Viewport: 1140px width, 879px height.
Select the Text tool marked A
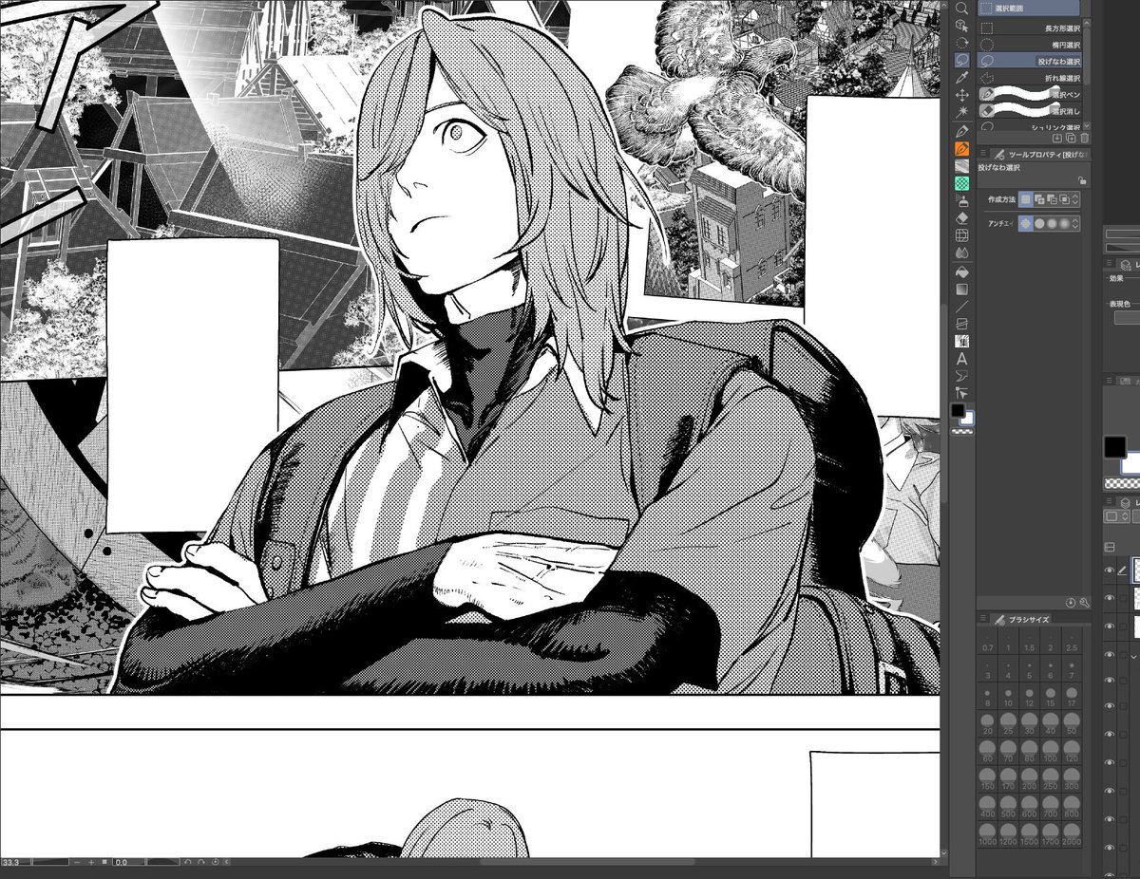961,358
